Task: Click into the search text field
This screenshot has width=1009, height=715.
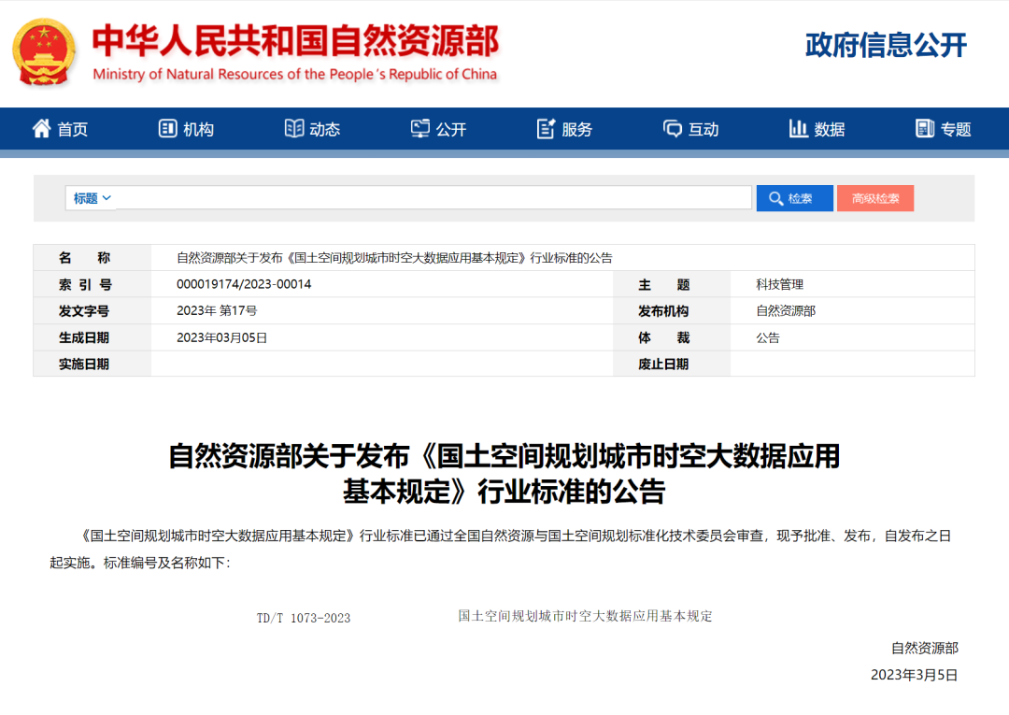Action: 433,198
